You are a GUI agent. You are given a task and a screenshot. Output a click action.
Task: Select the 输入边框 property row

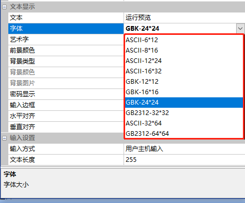pyautogui.click(x=66, y=105)
